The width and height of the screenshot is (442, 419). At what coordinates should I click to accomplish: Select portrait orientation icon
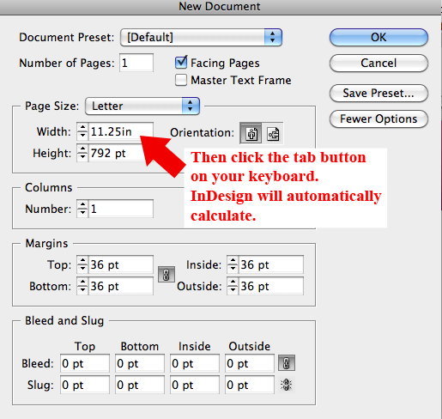[x=251, y=133]
